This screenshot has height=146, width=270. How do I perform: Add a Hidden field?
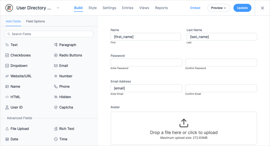click(62, 97)
